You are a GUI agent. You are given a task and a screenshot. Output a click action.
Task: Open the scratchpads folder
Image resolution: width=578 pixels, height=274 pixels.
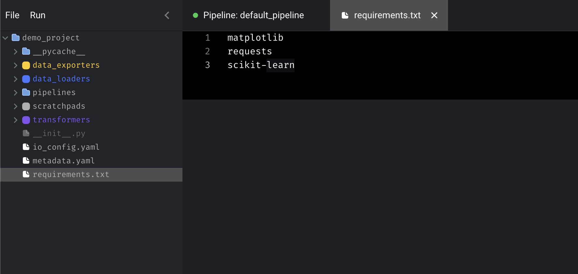(x=59, y=106)
